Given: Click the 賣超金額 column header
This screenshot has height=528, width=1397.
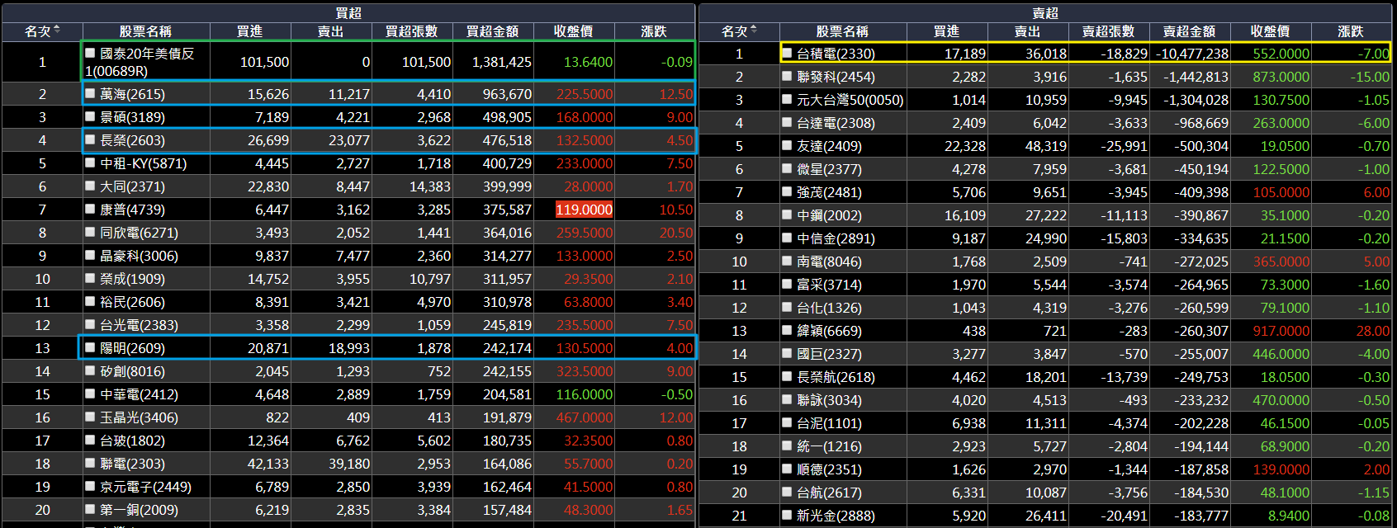Looking at the screenshot, I should (1189, 31).
